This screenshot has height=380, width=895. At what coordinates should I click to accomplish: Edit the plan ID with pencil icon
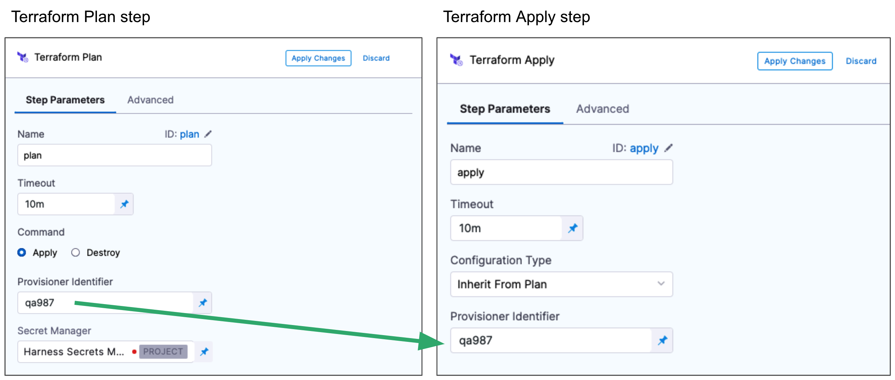click(208, 134)
